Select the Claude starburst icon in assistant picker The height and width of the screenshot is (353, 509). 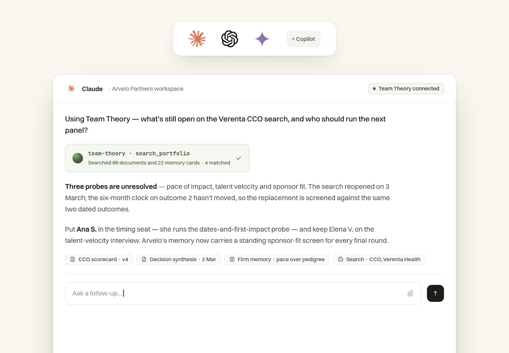tap(197, 39)
